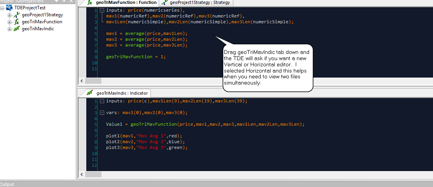Click left scroll arrow of upper editor
The height and width of the screenshot is (187, 433).
82,81
